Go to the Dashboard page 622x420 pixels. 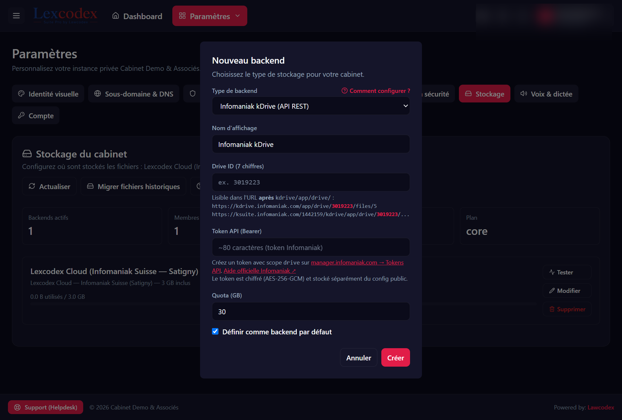click(137, 16)
